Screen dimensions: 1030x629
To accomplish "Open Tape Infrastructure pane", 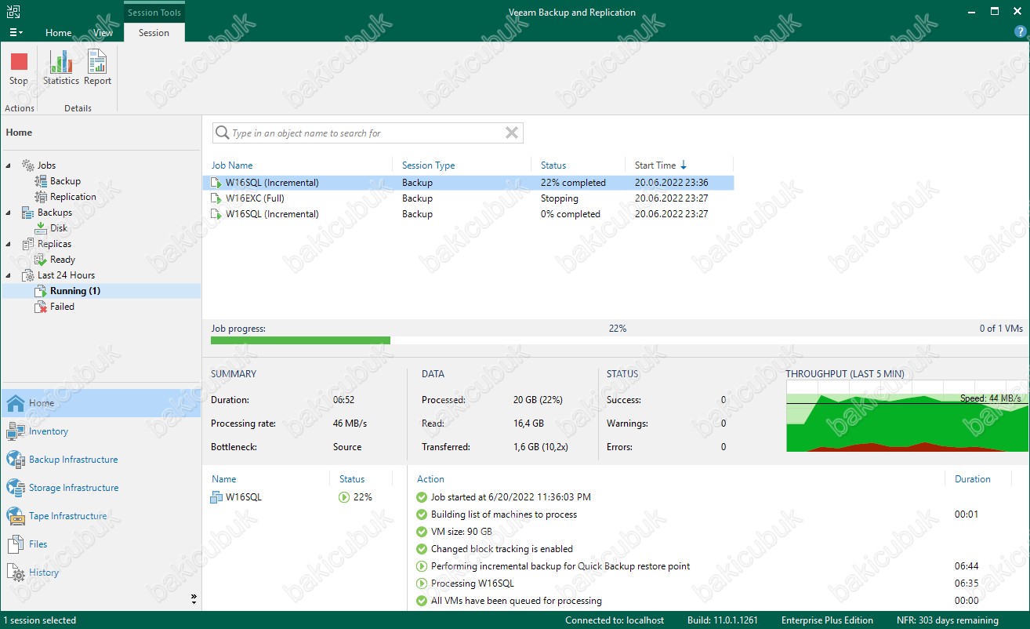I will coord(100,516).
